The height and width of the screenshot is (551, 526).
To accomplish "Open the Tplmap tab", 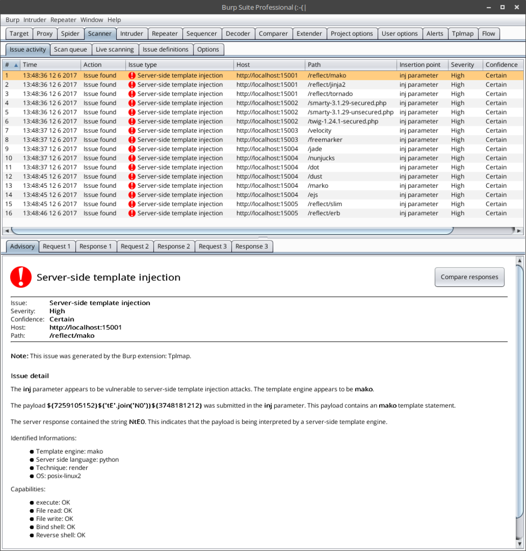I will click(x=463, y=33).
